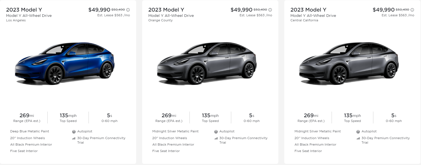Select the signal-bars Connectivity icon on the first card
This screenshot has height=165, width=421.
[74, 138]
